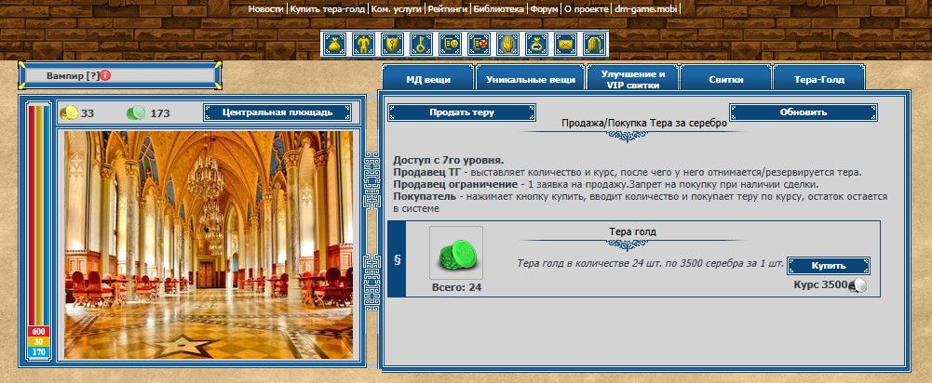Click the Доступ с 7го уровня text
Image resolution: width=932 pixels, height=383 pixels.
click(x=448, y=160)
